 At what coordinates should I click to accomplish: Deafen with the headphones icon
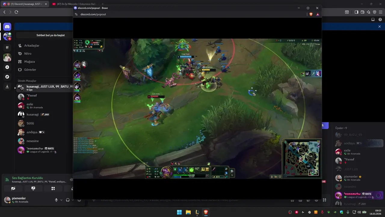tap(68, 200)
